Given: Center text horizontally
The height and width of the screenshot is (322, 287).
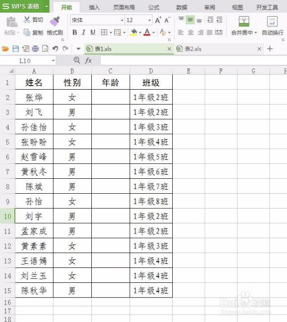Looking at the screenshot, I should [x=191, y=32].
